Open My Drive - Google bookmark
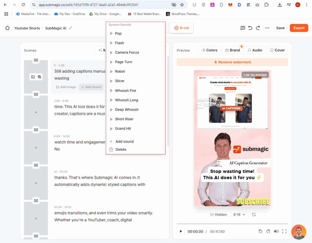The image size is (312, 243). 105,14
